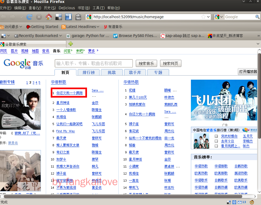Open the 蔡旻佑 artist link
Screen dimensions: 261x205
(13, 143)
